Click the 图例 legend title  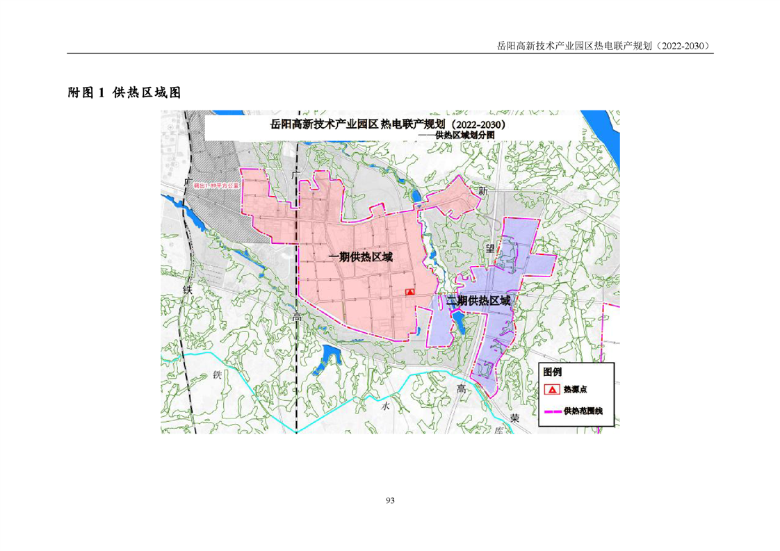coord(552,372)
